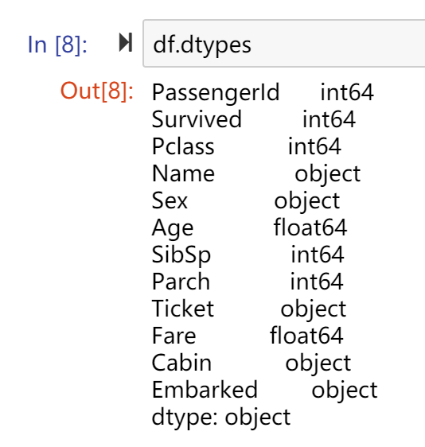Run cell 8 with the step icon
Image resolution: width=425 pixels, height=447 pixels.
point(126,42)
